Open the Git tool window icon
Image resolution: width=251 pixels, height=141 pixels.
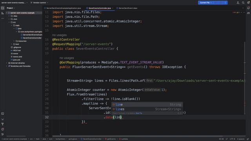(x=3, y=134)
